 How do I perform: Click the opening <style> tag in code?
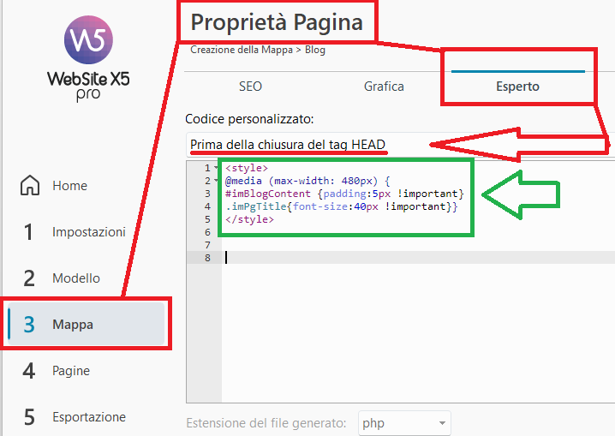click(247, 169)
